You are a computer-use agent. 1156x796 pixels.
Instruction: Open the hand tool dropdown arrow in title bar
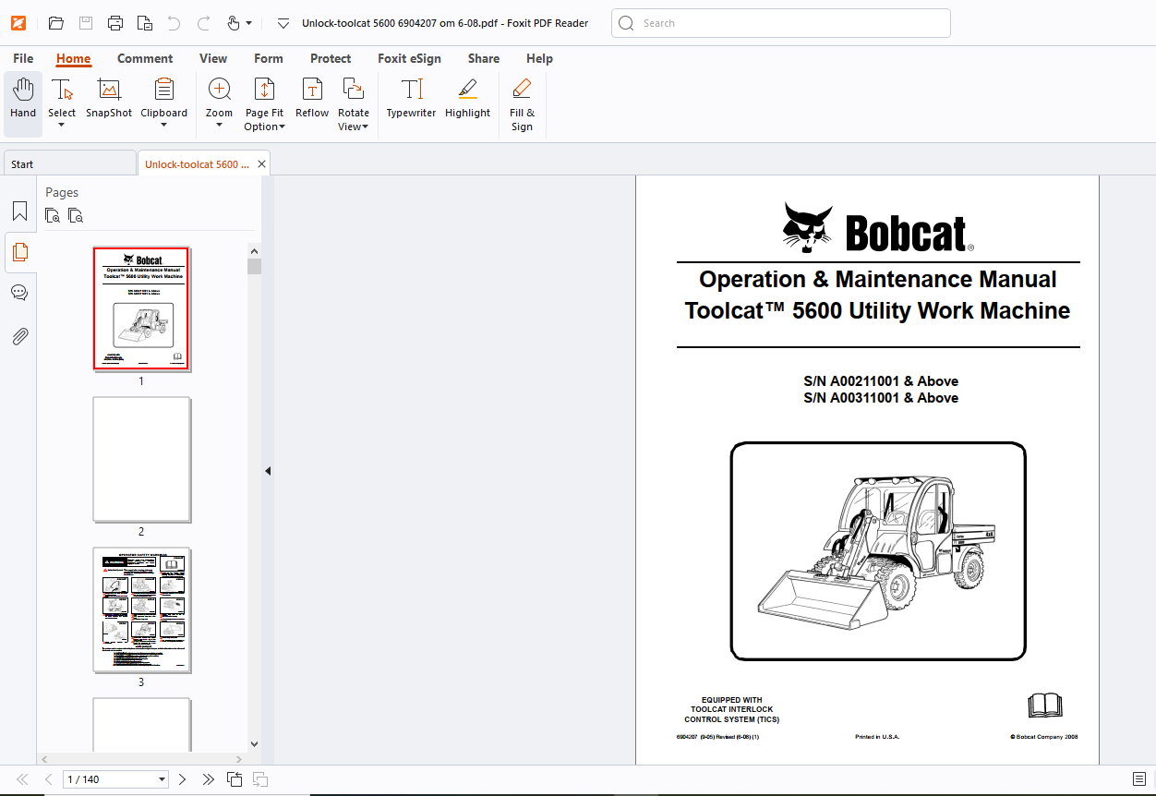(x=248, y=23)
